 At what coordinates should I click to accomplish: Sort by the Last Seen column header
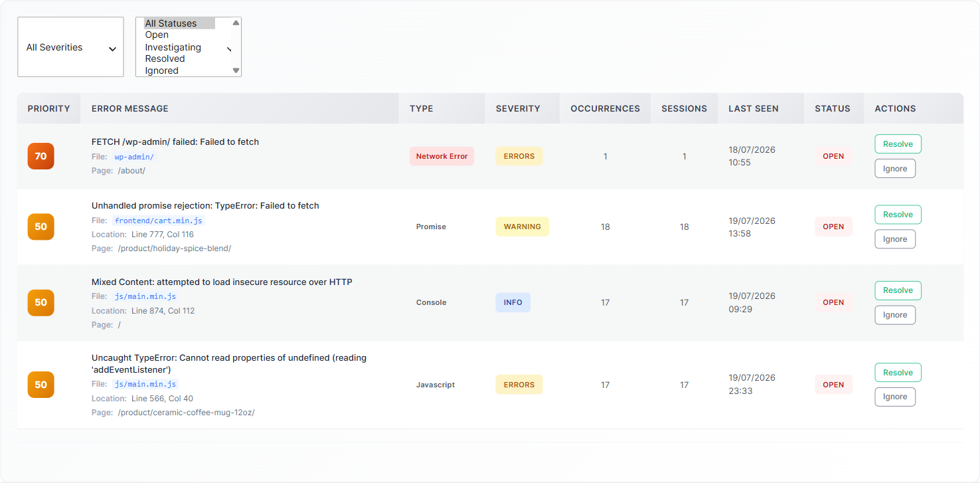[761, 108]
